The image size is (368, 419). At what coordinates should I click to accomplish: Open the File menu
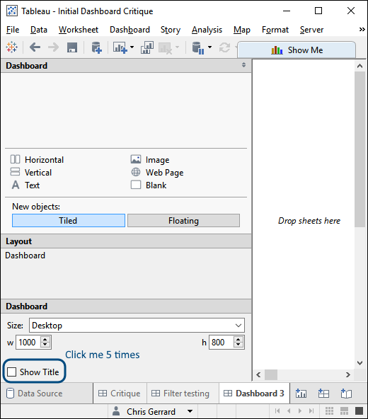13,30
